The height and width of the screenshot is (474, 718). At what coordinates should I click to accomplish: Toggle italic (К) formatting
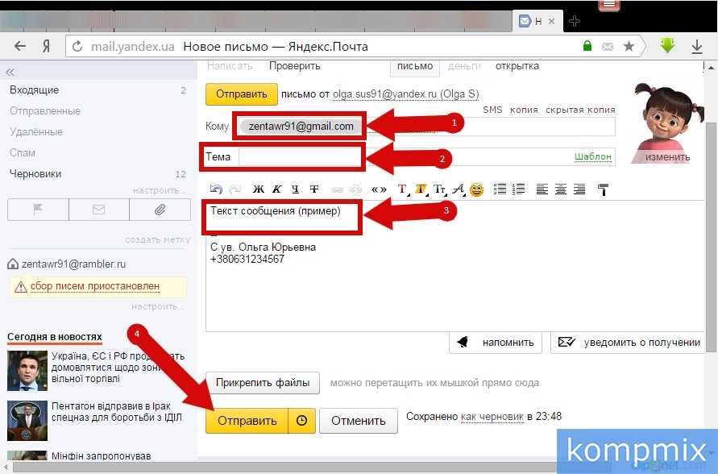[276, 189]
